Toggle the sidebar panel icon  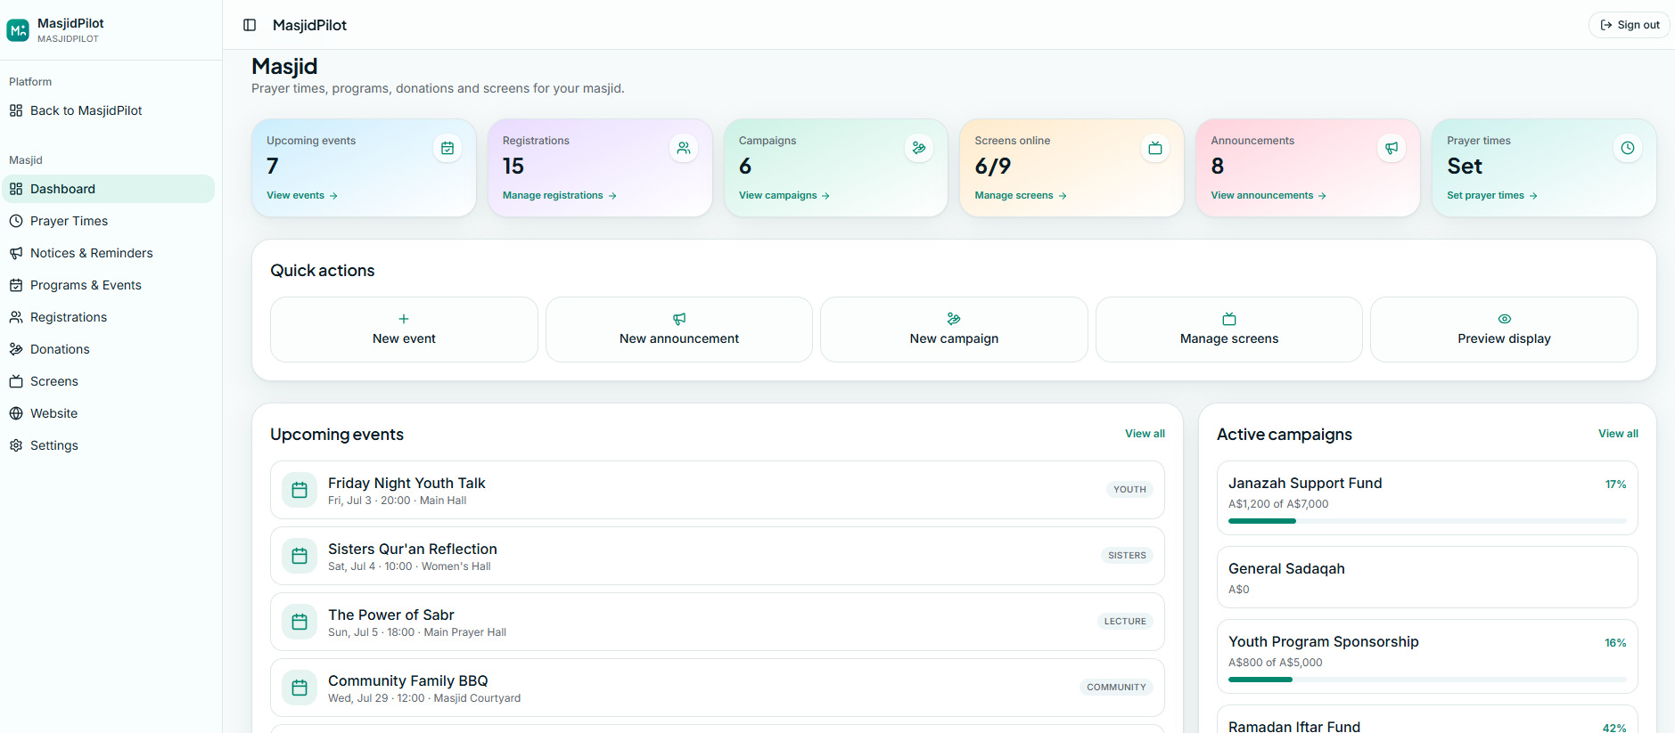(x=250, y=25)
